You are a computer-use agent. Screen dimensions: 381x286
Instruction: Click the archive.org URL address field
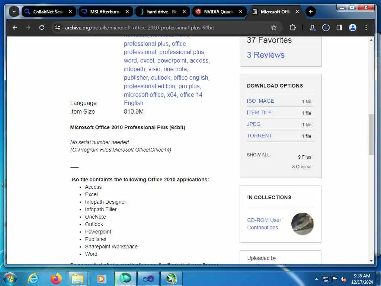[x=140, y=28]
